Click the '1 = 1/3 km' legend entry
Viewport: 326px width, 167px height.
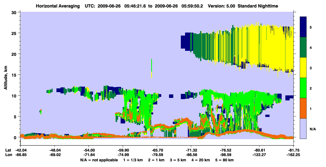coord(133,160)
